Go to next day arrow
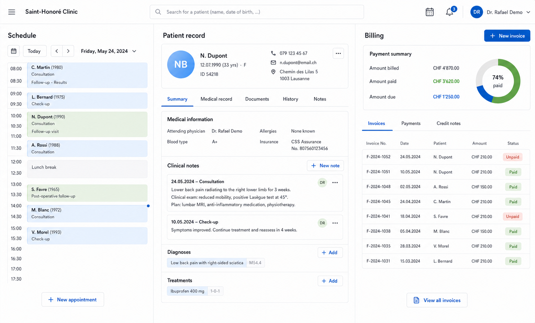The width and height of the screenshot is (535, 323). pyautogui.click(x=68, y=51)
